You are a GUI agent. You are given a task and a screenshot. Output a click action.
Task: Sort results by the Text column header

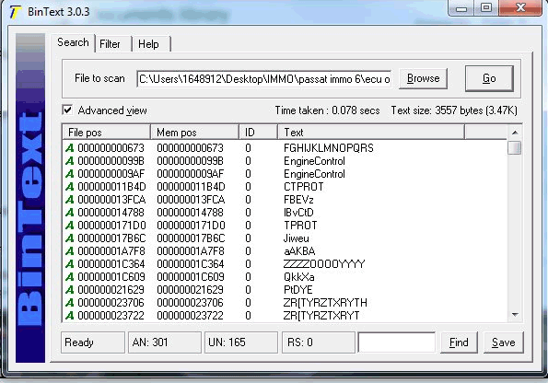[x=371, y=133]
